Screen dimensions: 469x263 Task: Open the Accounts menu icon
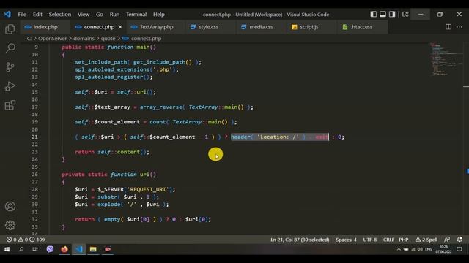(x=10, y=206)
